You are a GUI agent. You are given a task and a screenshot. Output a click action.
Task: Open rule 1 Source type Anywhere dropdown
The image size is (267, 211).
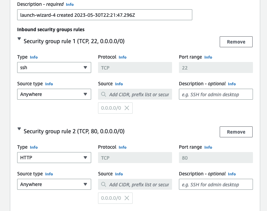[54, 94]
